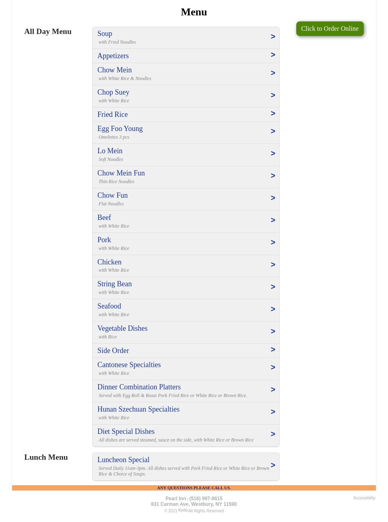Click the chevron on the Fried Rice row

click(273, 114)
